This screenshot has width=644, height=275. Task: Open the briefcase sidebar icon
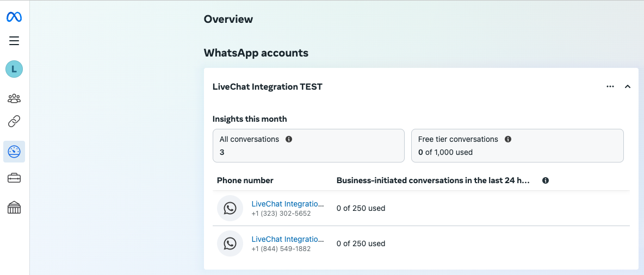14,178
